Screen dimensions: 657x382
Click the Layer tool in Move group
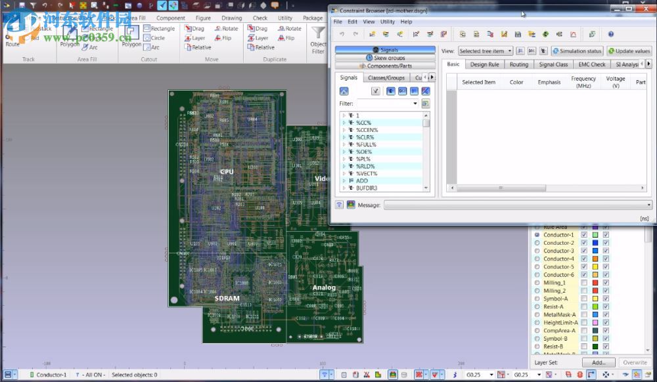(x=194, y=38)
